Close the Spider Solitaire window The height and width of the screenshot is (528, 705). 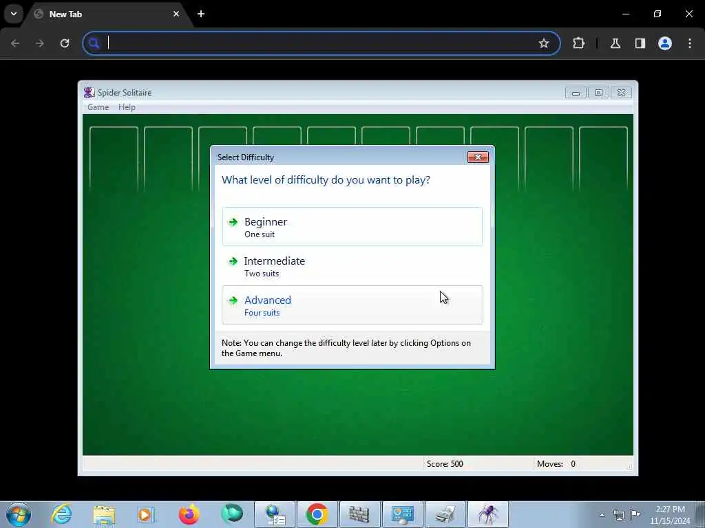point(621,93)
